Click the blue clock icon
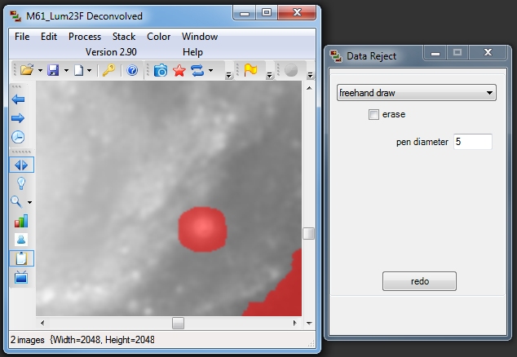 (18, 137)
